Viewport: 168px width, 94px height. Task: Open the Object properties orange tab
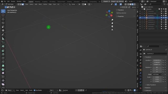[x=141, y=70]
